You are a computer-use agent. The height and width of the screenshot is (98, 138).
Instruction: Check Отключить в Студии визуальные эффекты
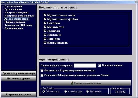coord(42,71)
